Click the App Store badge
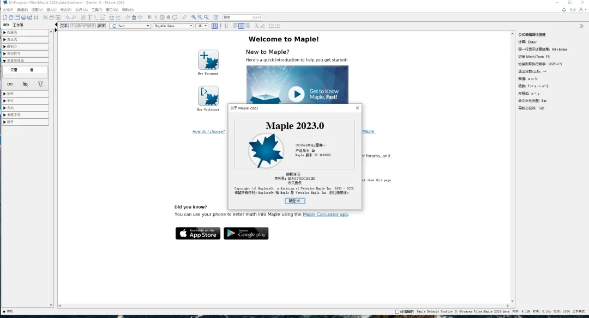Screen dimensions: 589x318 pyautogui.click(x=198, y=233)
